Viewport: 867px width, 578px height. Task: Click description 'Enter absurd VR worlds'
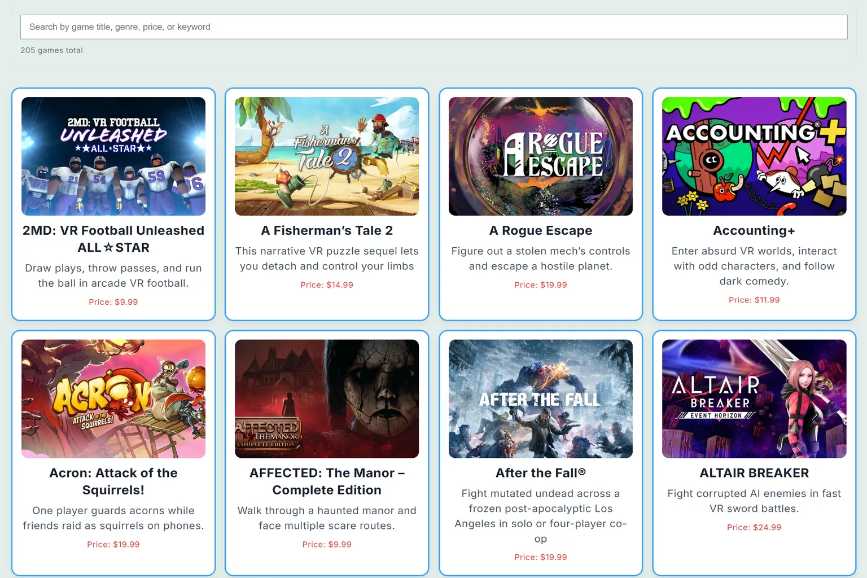click(754, 266)
